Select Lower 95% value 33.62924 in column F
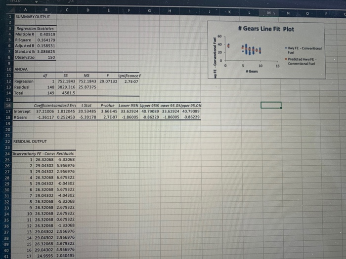346x259 pixels. (x=129, y=111)
